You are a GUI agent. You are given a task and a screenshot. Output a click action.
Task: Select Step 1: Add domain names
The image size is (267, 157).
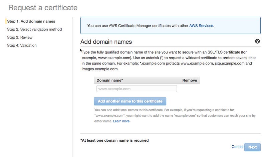click(x=31, y=21)
